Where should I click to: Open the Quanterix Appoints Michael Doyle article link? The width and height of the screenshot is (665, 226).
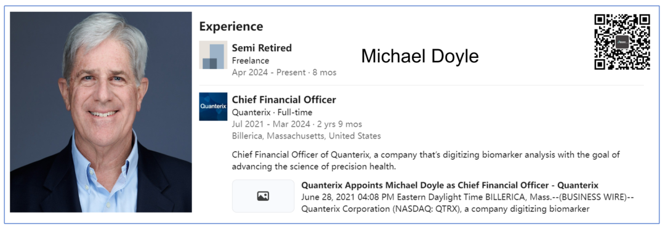coord(449,185)
